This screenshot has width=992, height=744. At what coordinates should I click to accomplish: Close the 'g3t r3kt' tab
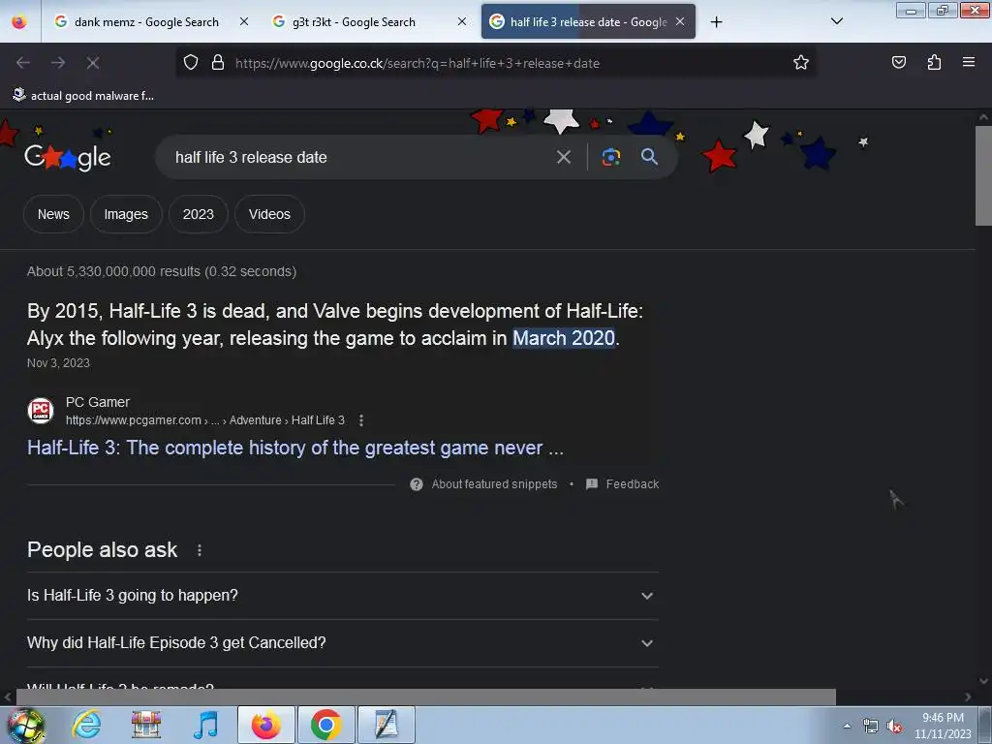462,21
